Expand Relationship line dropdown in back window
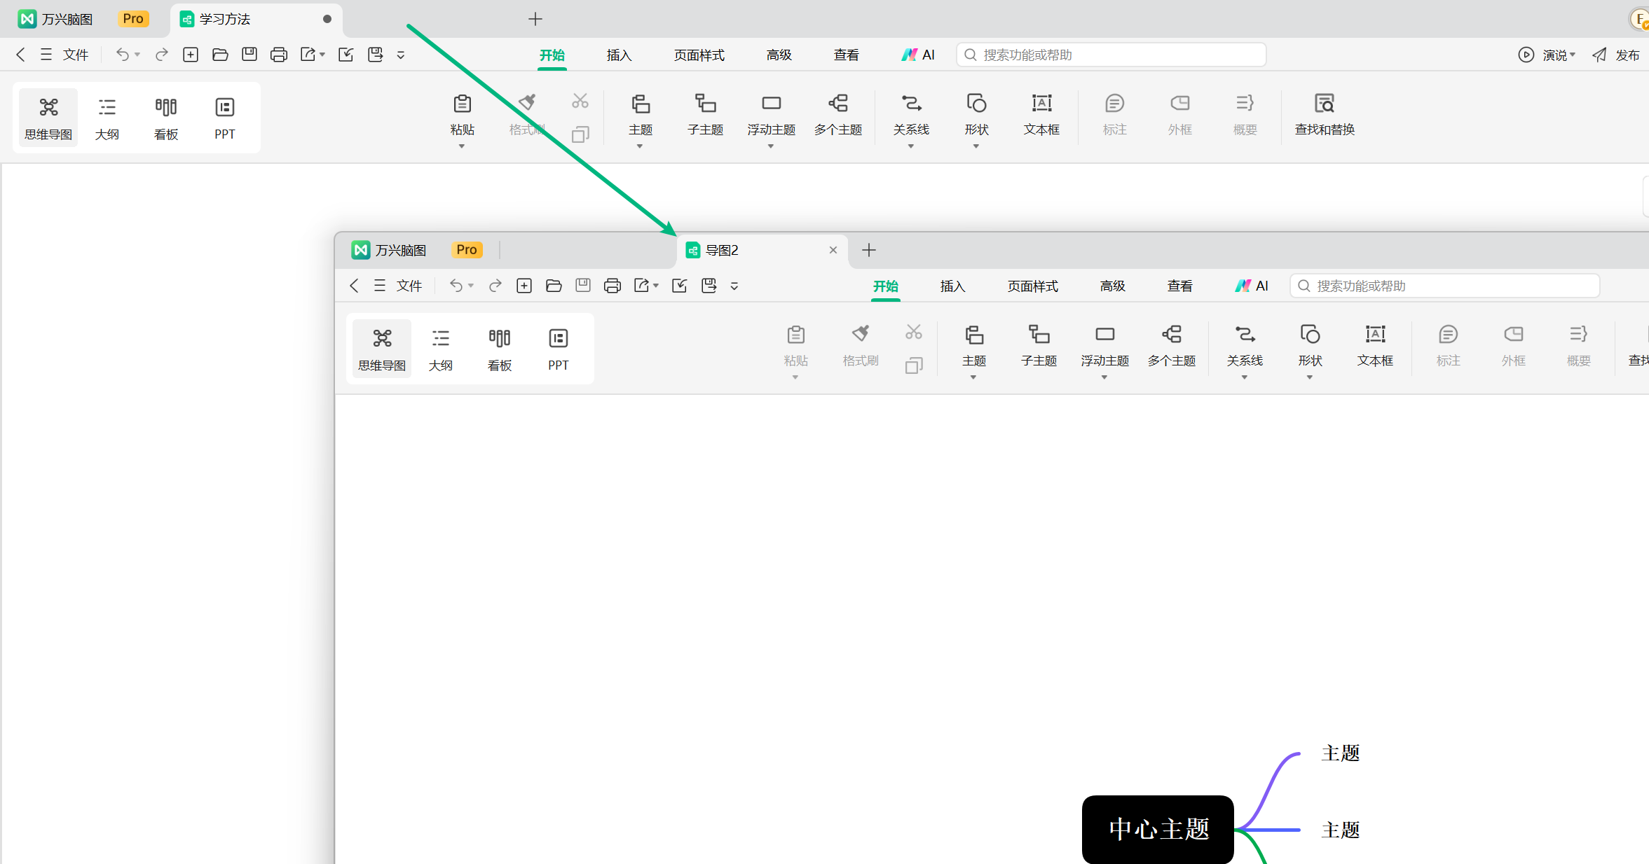 click(911, 146)
